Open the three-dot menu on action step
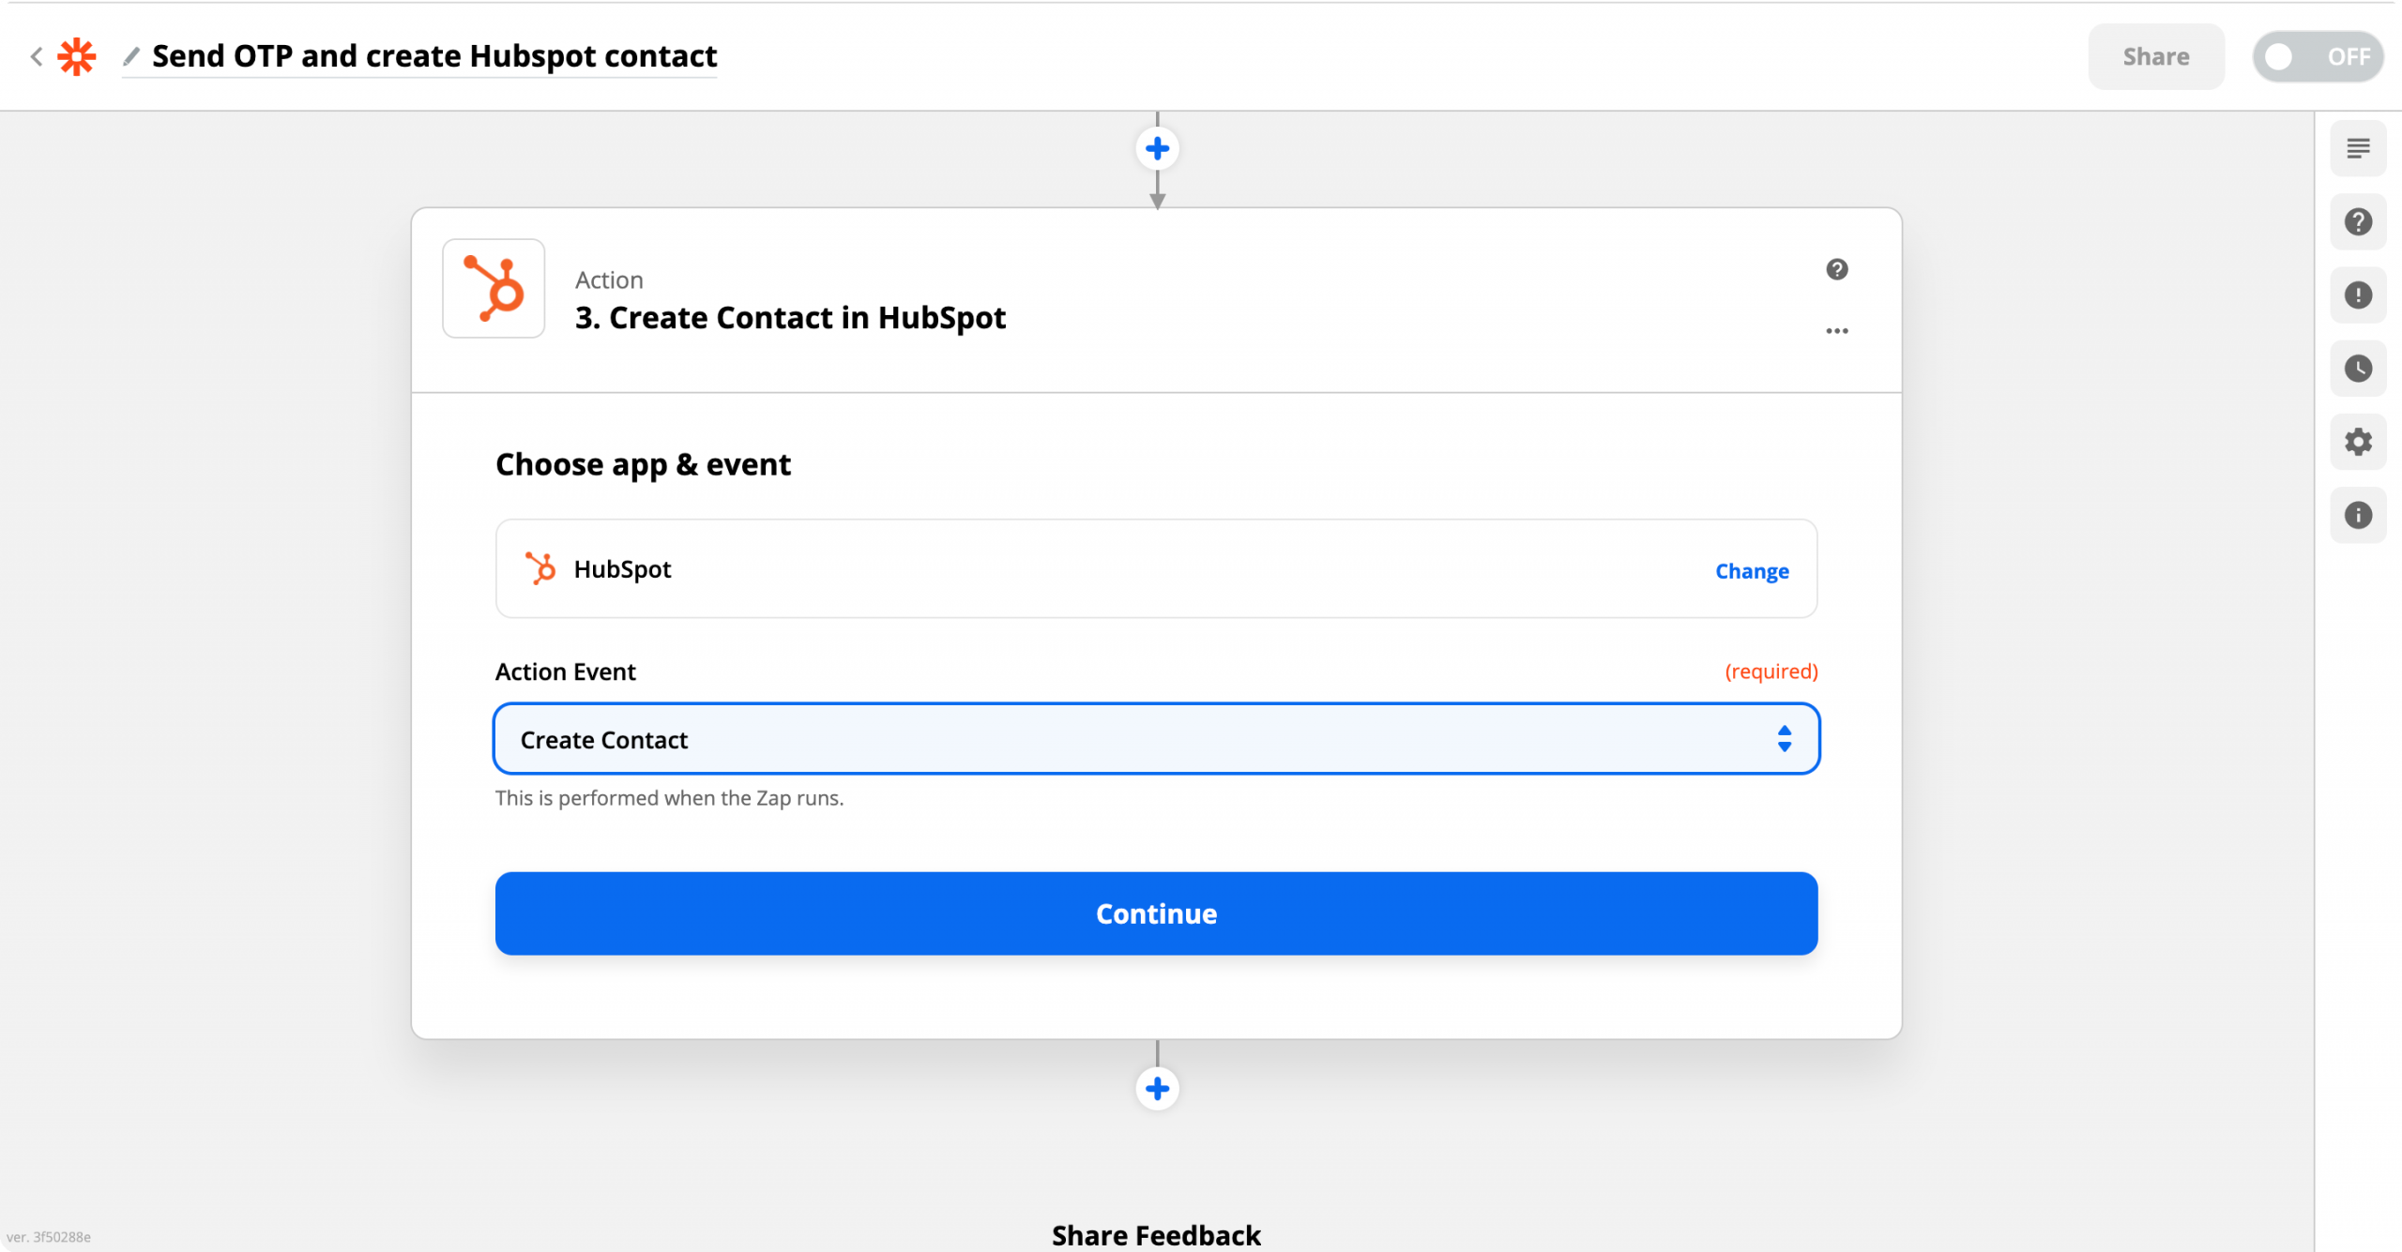This screenshot has height=1252, width=2402. [1836, 331]
